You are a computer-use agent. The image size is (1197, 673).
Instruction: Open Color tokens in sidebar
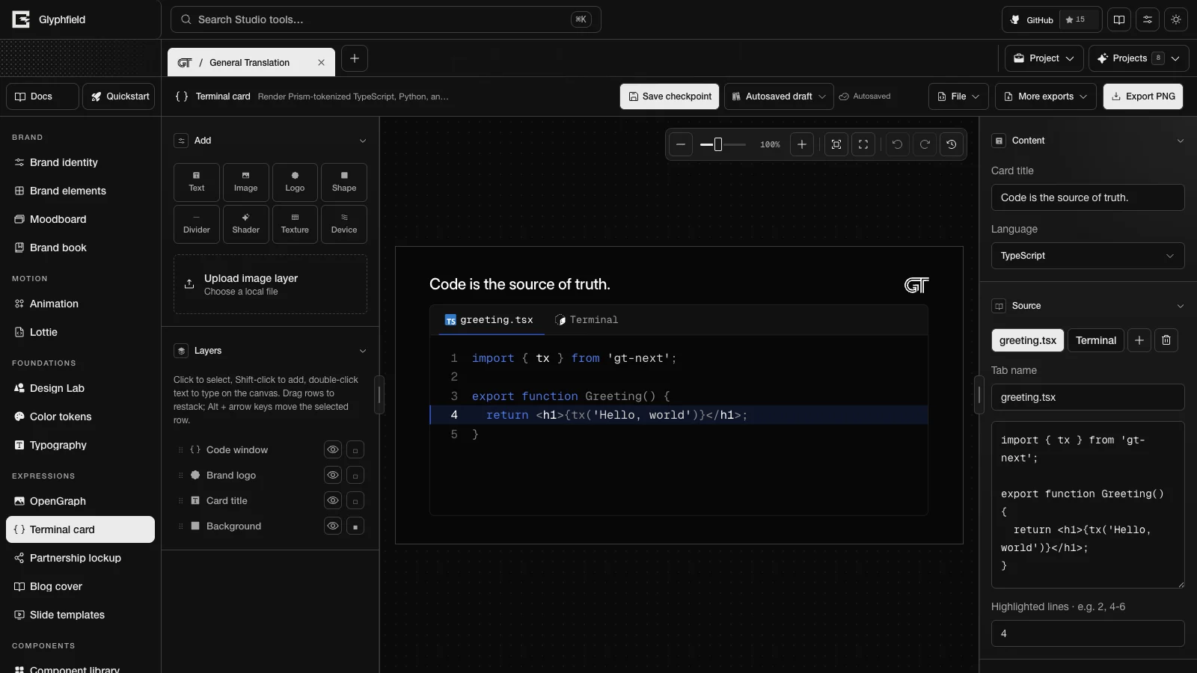[x=80, y=417]
